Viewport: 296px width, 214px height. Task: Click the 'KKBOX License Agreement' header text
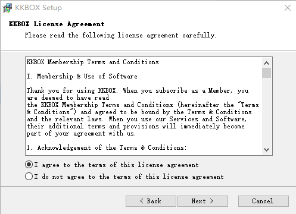click(57, 24)
